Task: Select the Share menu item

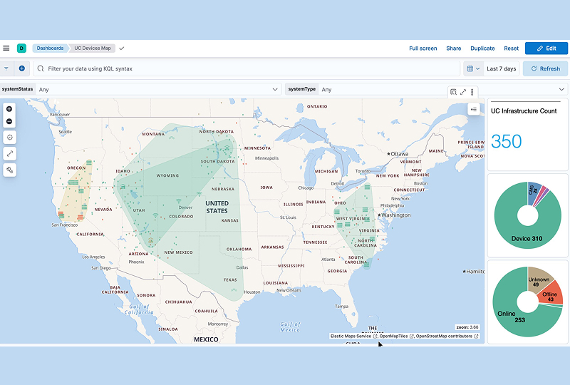Action: pyautogui.click(x=453, y=48)
